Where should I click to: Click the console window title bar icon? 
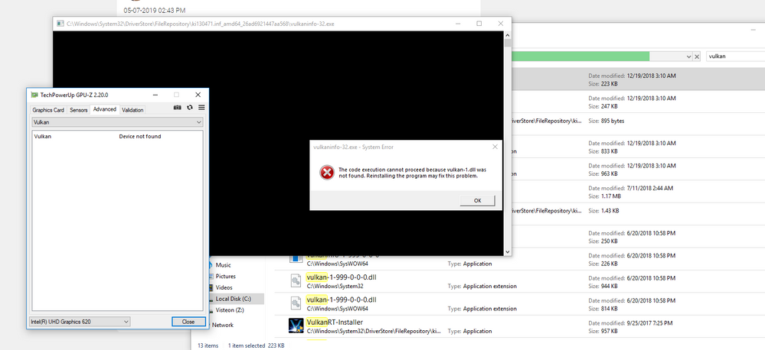pyautogui.click(x=60, y=24)
